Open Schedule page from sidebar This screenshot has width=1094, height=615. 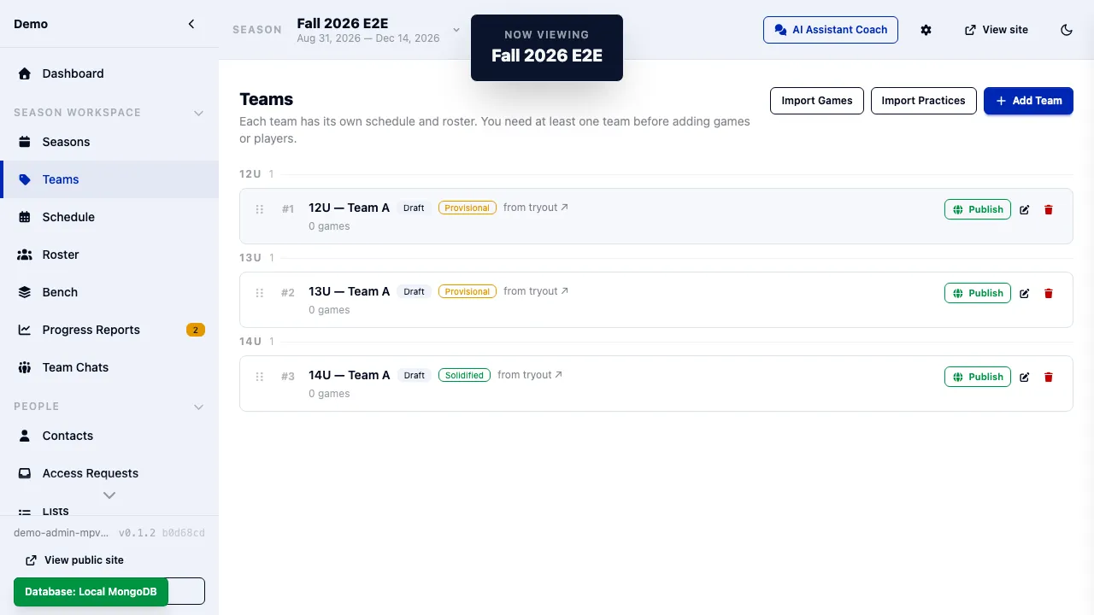(109, 217)
